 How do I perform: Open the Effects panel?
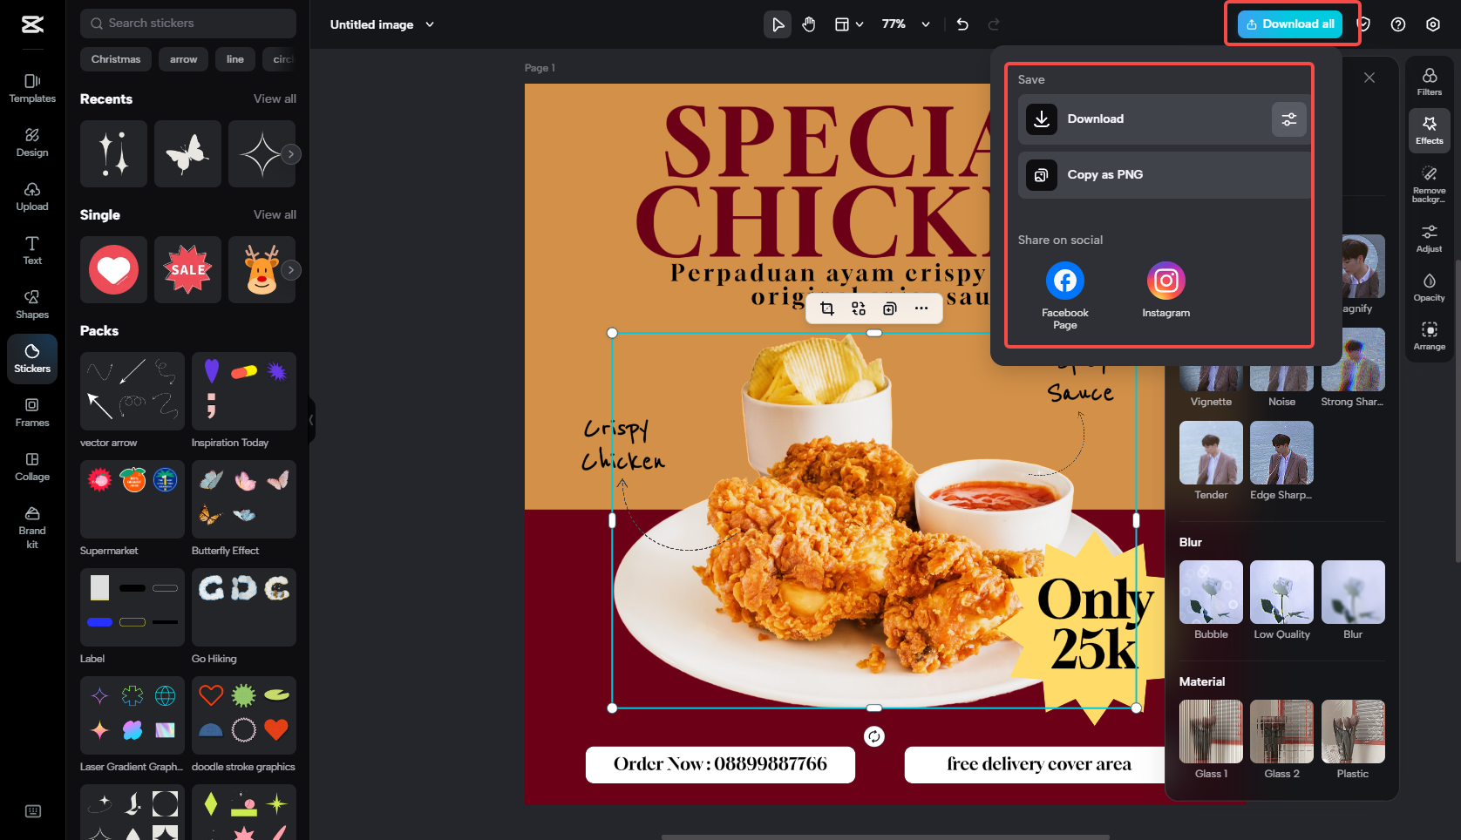pos(1430,130)
